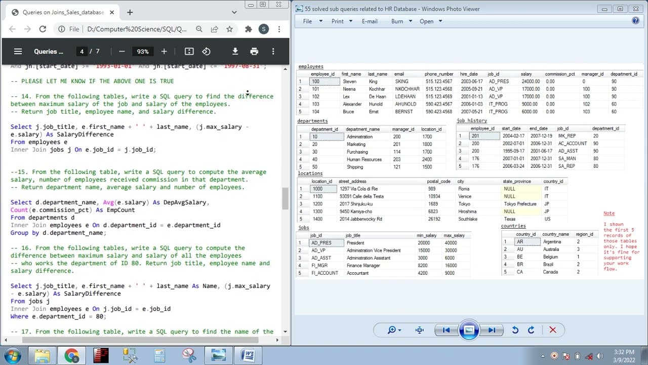
Task: Go to previous photo in Photo Viewer
Action: pyautogui.click(x=446, y=330)
